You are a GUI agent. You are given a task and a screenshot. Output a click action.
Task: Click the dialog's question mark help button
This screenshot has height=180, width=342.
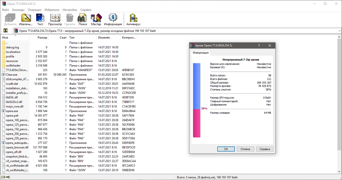[x=259, y=45]
